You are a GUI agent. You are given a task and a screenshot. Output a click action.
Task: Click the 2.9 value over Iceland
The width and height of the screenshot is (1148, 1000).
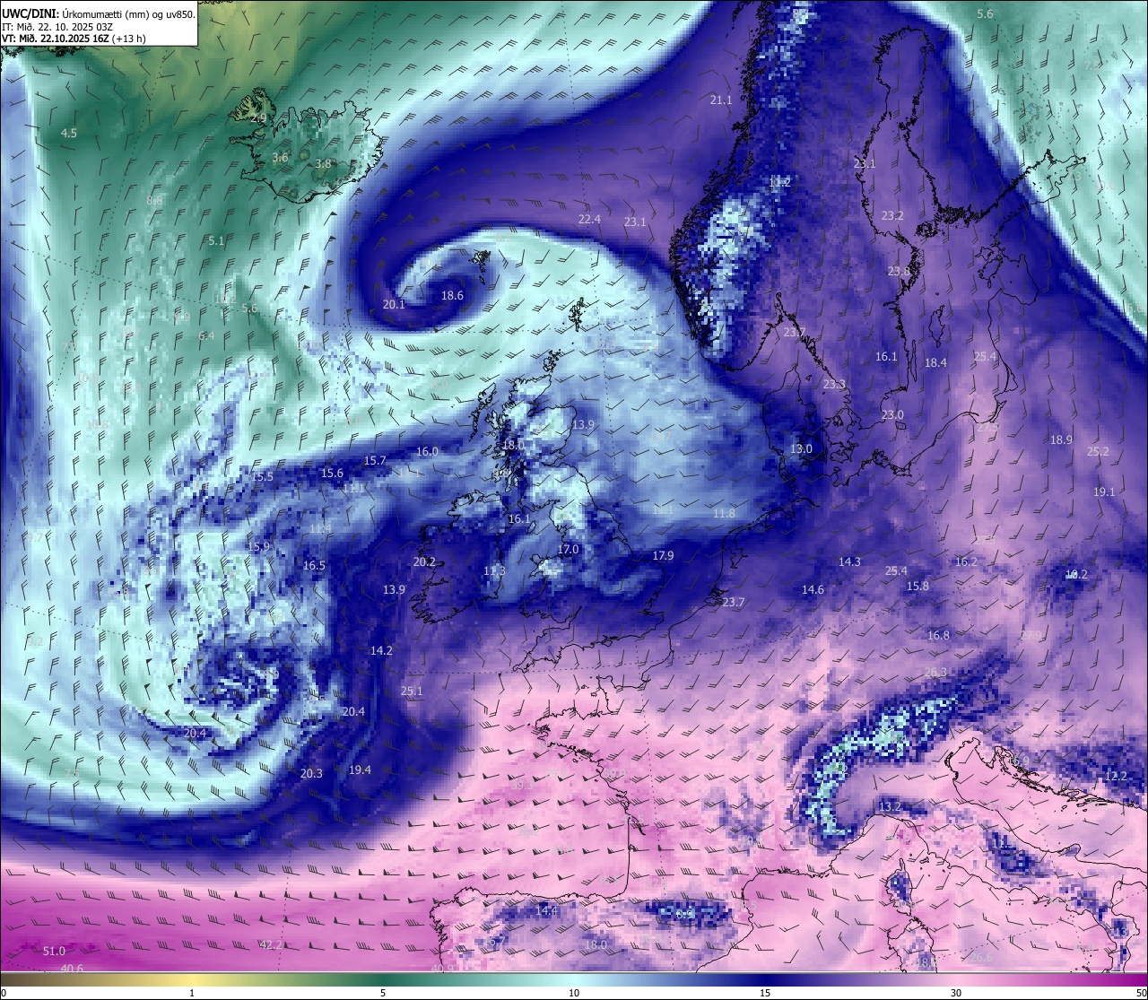258,118
